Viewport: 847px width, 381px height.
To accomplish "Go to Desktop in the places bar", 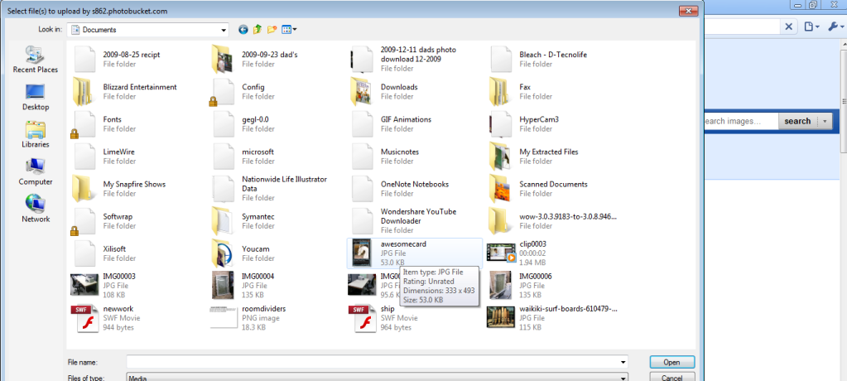I will click(36, 97).
